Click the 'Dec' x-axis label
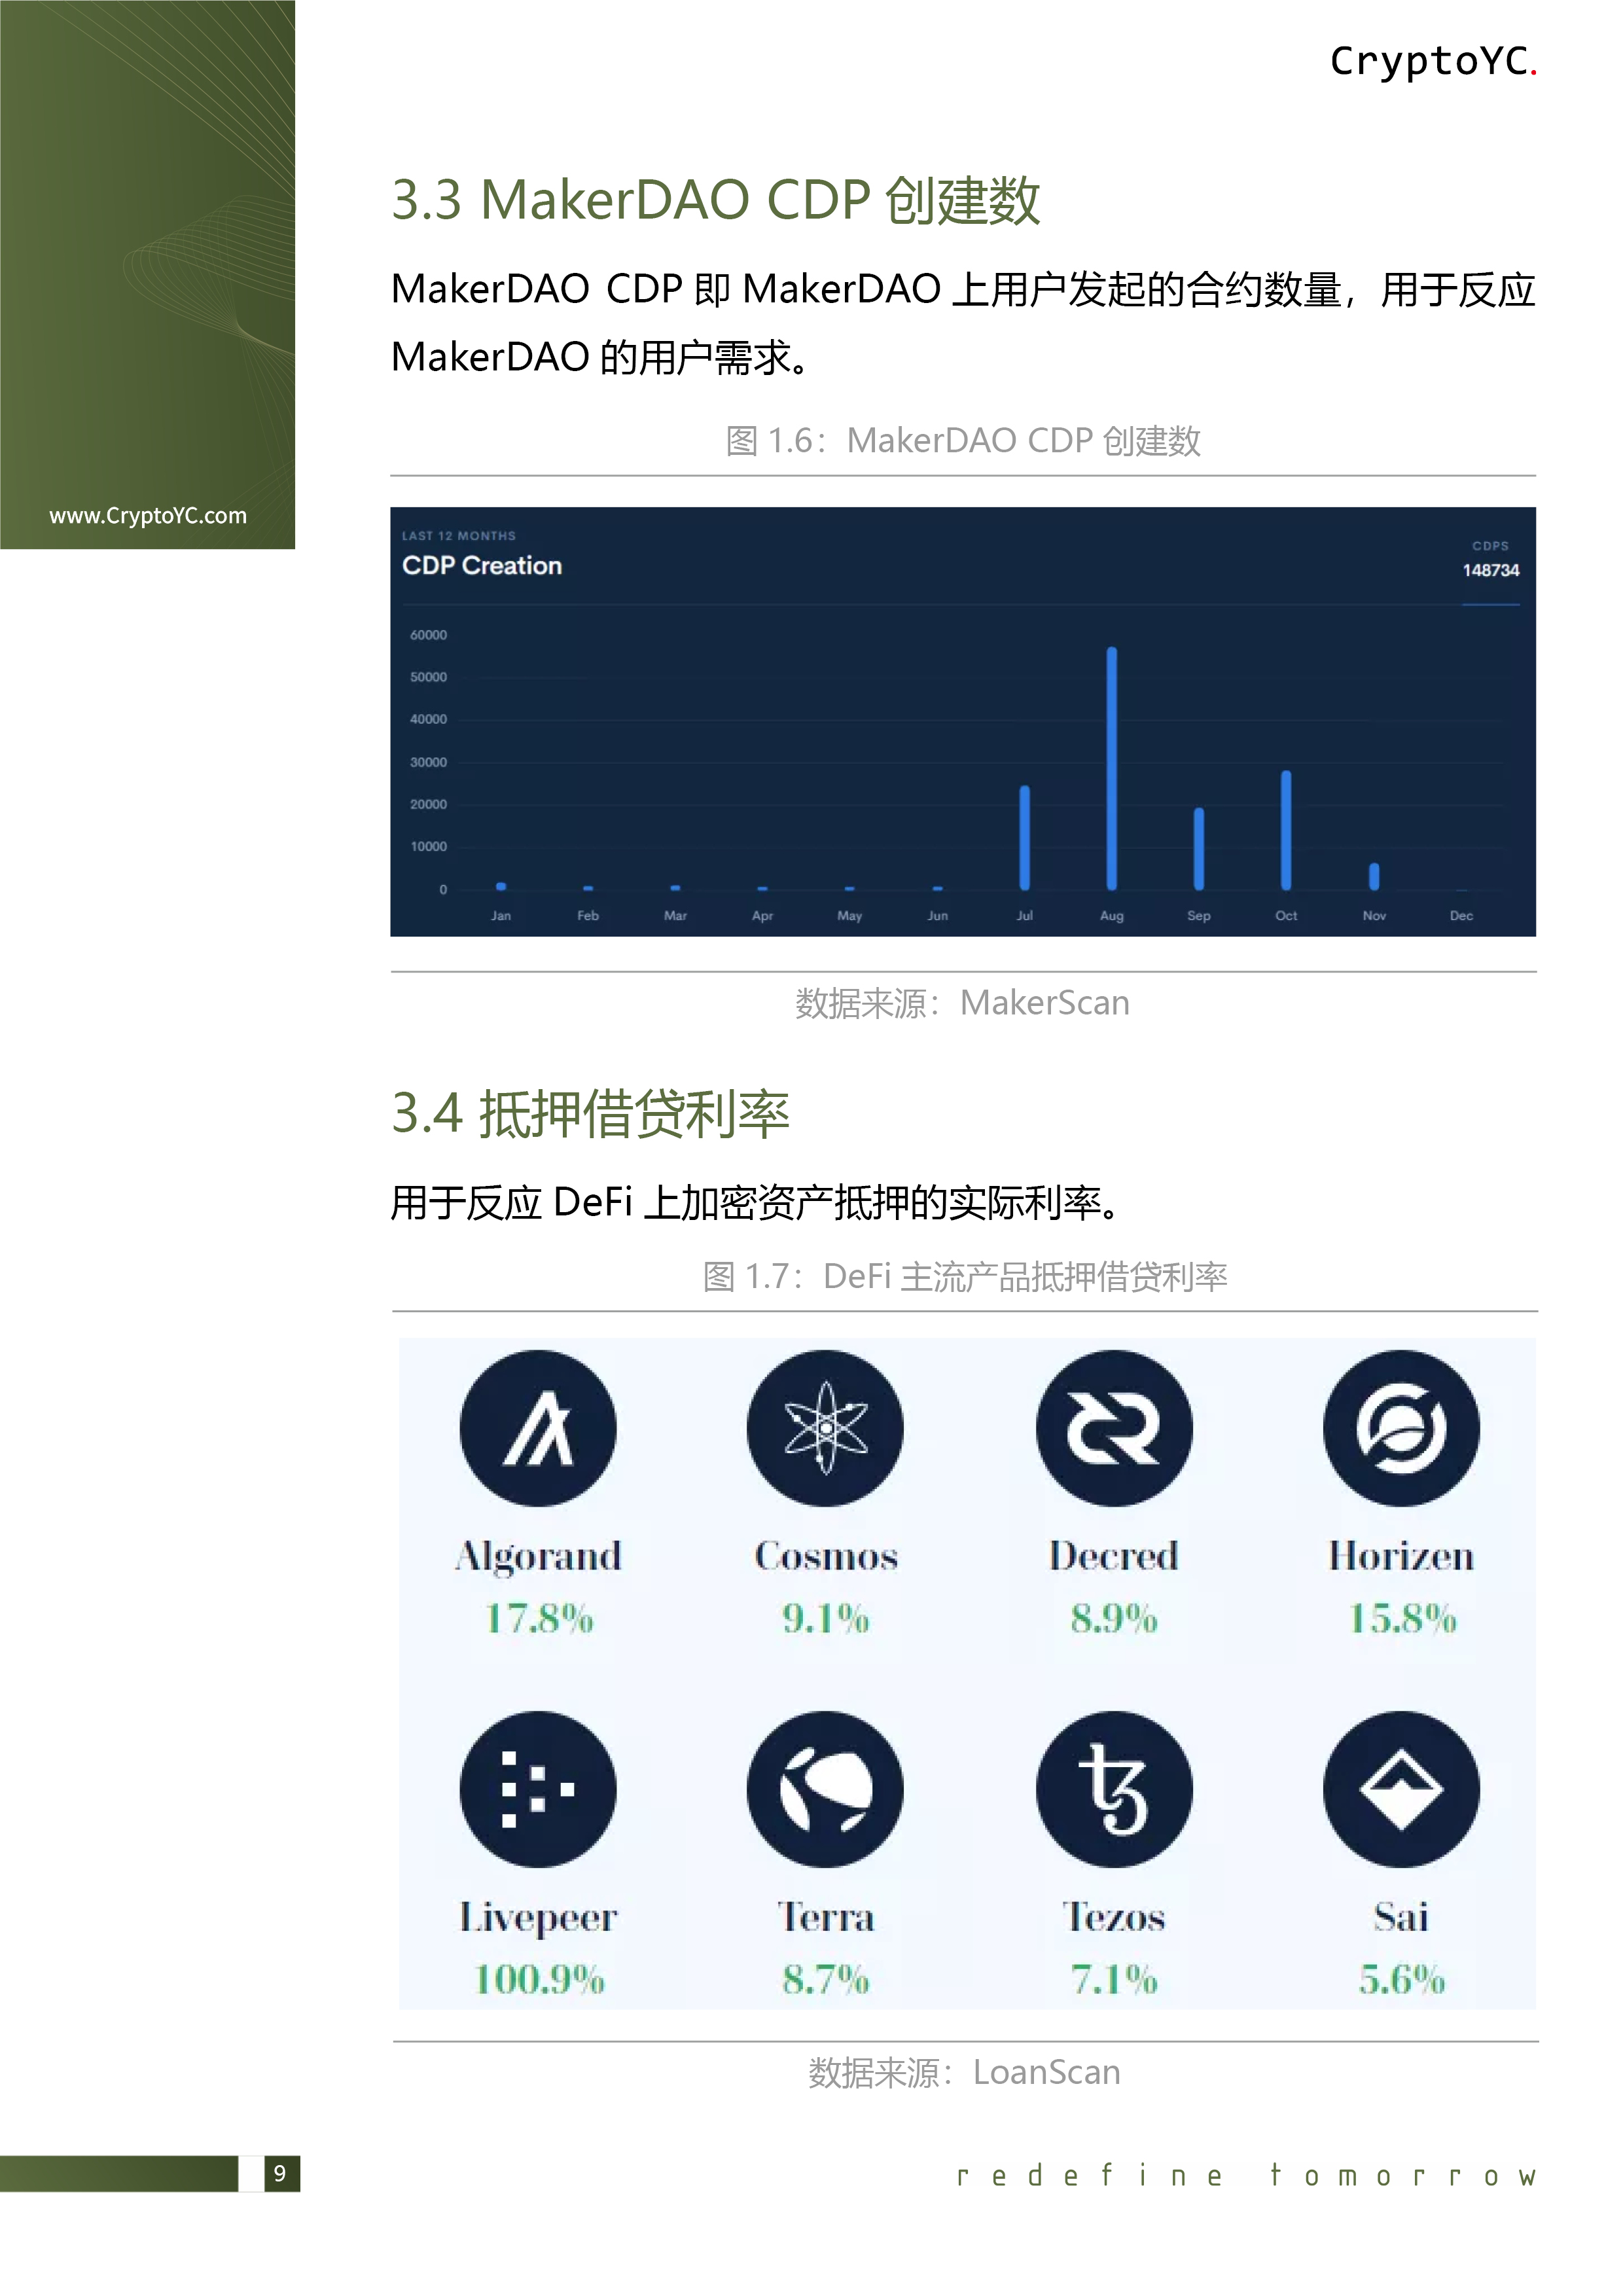The image size is (1623, 2296). (1461, 916)
